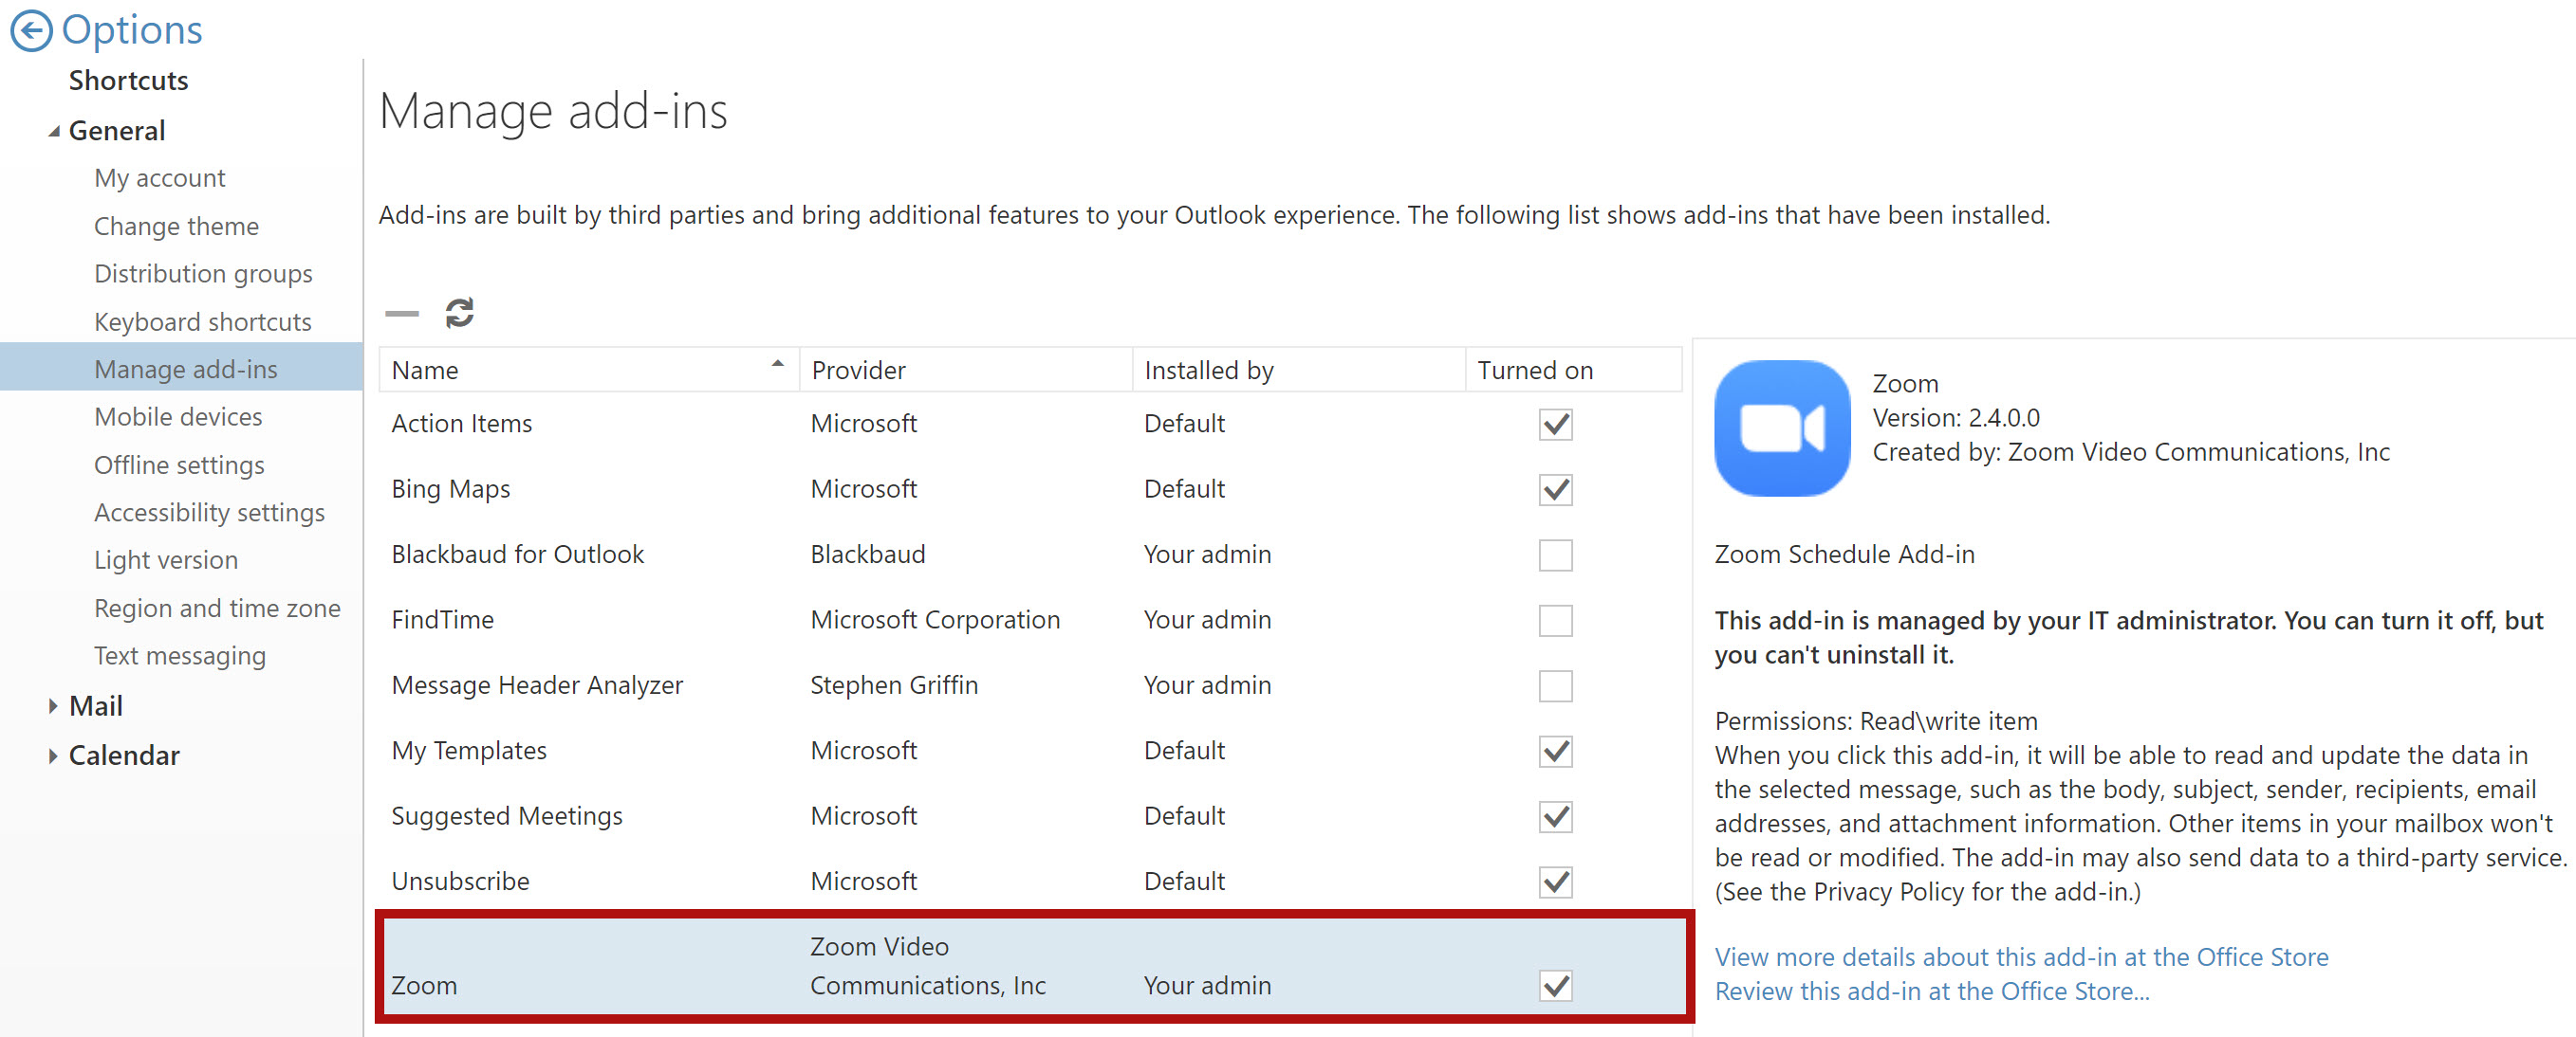Viewport: 2576px width, 1037px height.
Task: Click Zoom Video Communications, Inc provider cell
Action: (x=928, y=966)
